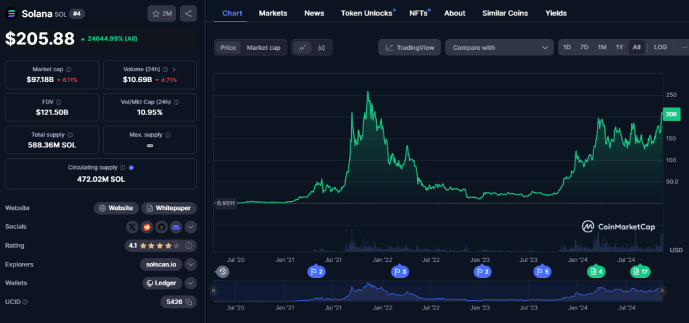Open the Solana Website link
Viewport: 689px width, 323px height.
tap(116, 209)
